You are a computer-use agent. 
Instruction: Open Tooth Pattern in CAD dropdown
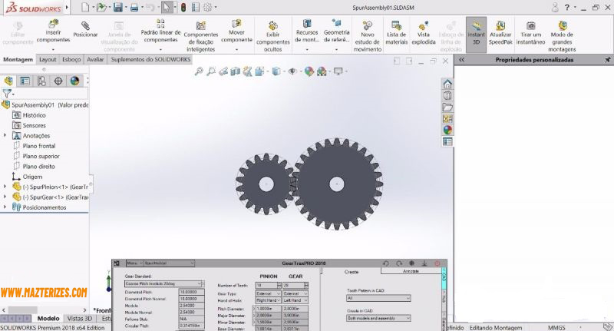pos(408,298)
